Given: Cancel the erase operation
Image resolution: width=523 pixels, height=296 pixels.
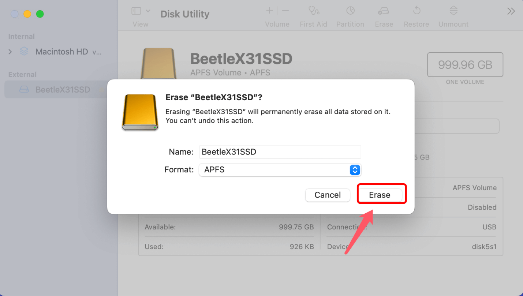Looking at the screenshot, I should coord(328,195).
